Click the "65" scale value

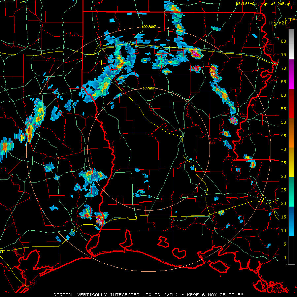(283, 82)
